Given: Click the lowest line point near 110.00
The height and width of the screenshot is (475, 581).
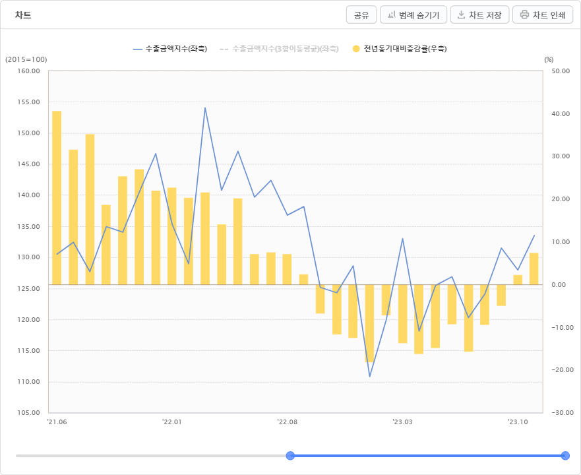Looking at the screenshot, I should [369, 376].
